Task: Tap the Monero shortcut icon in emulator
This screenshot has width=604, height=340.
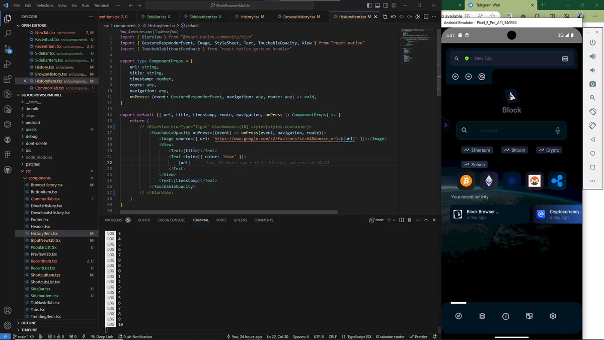Action: pyautogui.click(x=534, y=180)
